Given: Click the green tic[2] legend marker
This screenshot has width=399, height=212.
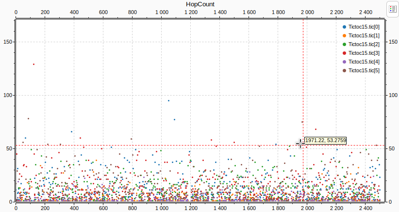Looking at the screenshot, I should pyautogui.click(x=344, y=44).
